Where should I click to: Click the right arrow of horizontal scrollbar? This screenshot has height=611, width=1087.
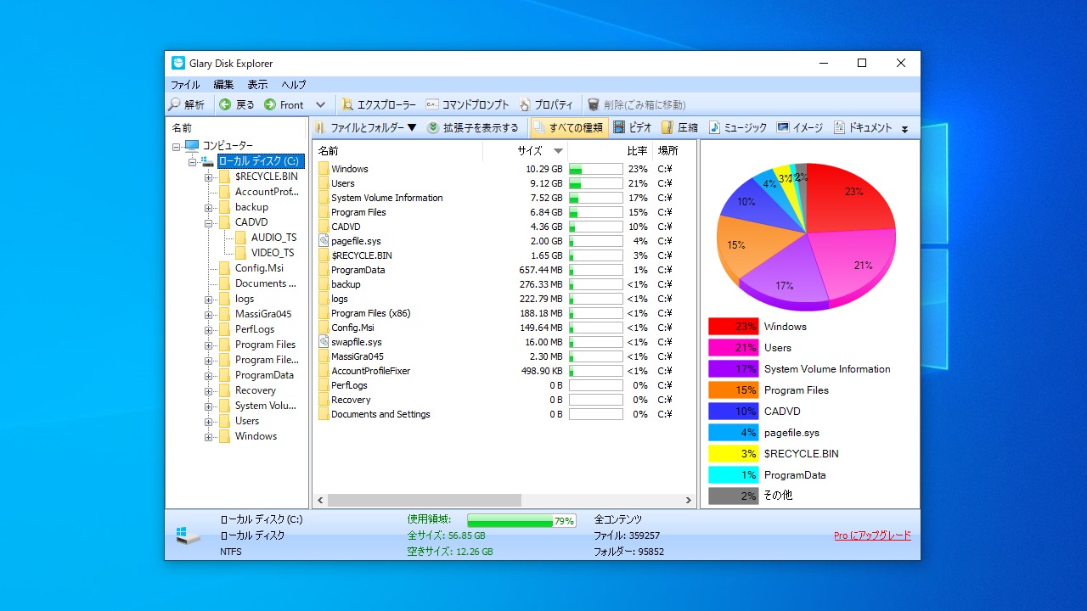(689, 501)
